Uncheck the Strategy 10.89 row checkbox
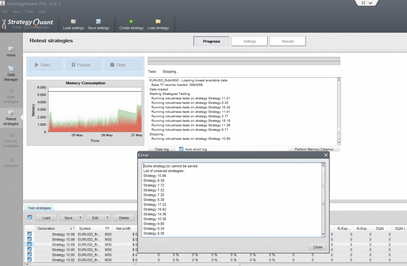This screenshot has width=407, height=266. click(30, 244)
